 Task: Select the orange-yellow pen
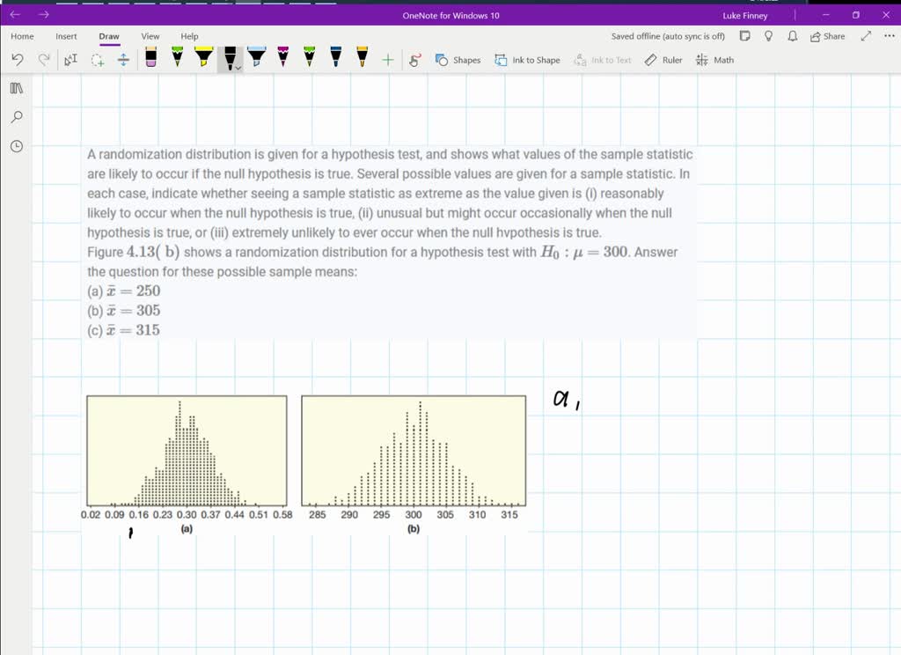tap(362, 57)
